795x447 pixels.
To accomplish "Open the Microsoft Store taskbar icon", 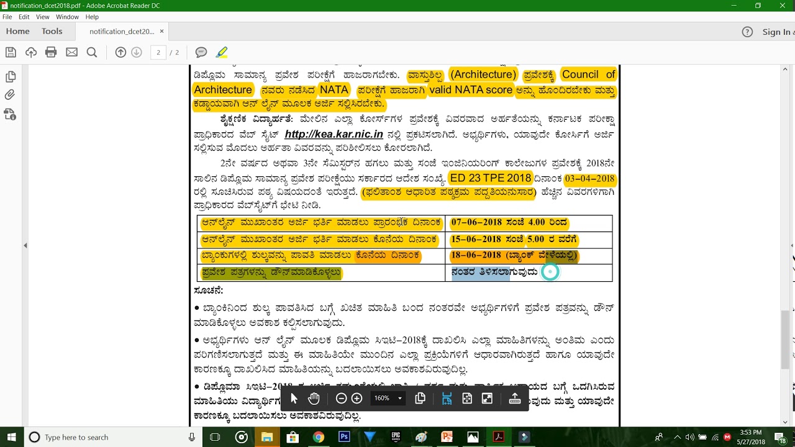I will click(x=293, y=437).
